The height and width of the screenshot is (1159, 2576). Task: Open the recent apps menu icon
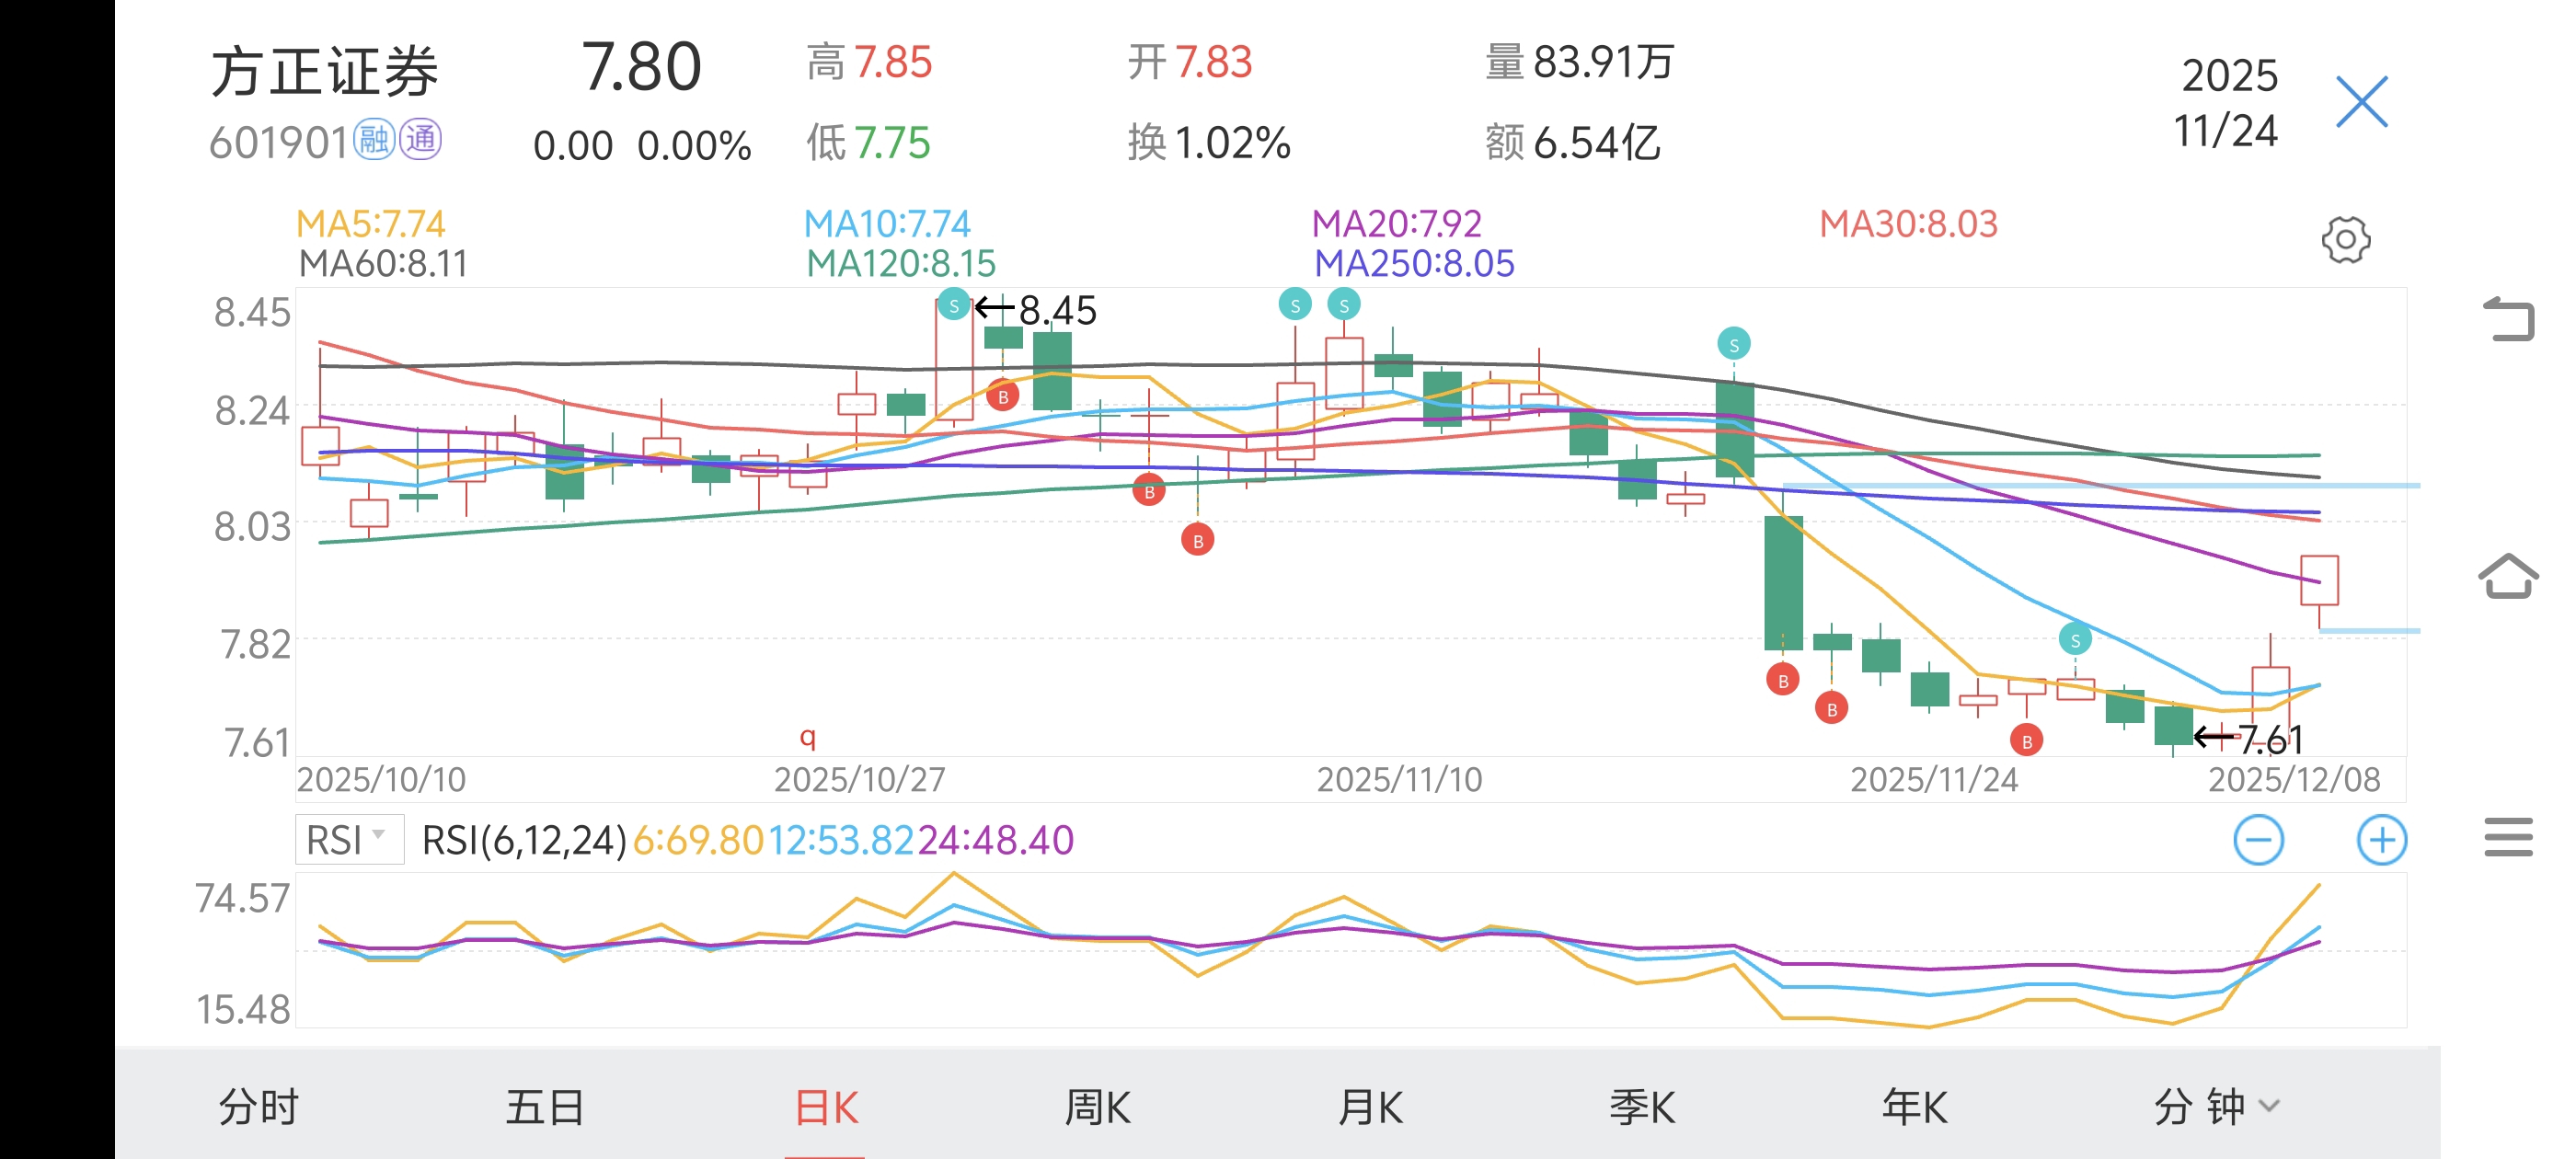pos(2508,837)
